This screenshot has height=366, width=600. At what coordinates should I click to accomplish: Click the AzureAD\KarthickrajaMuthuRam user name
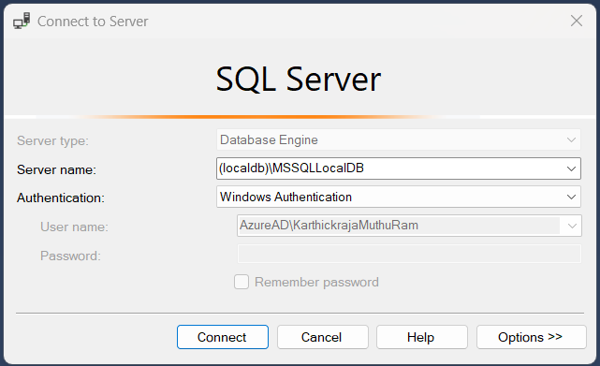[x=329, y=225]
